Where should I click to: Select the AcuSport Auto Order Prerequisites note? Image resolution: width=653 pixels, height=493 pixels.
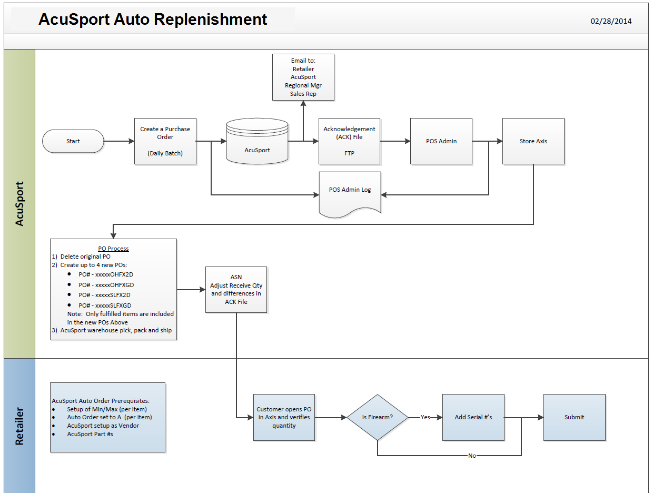coord(108,417)
